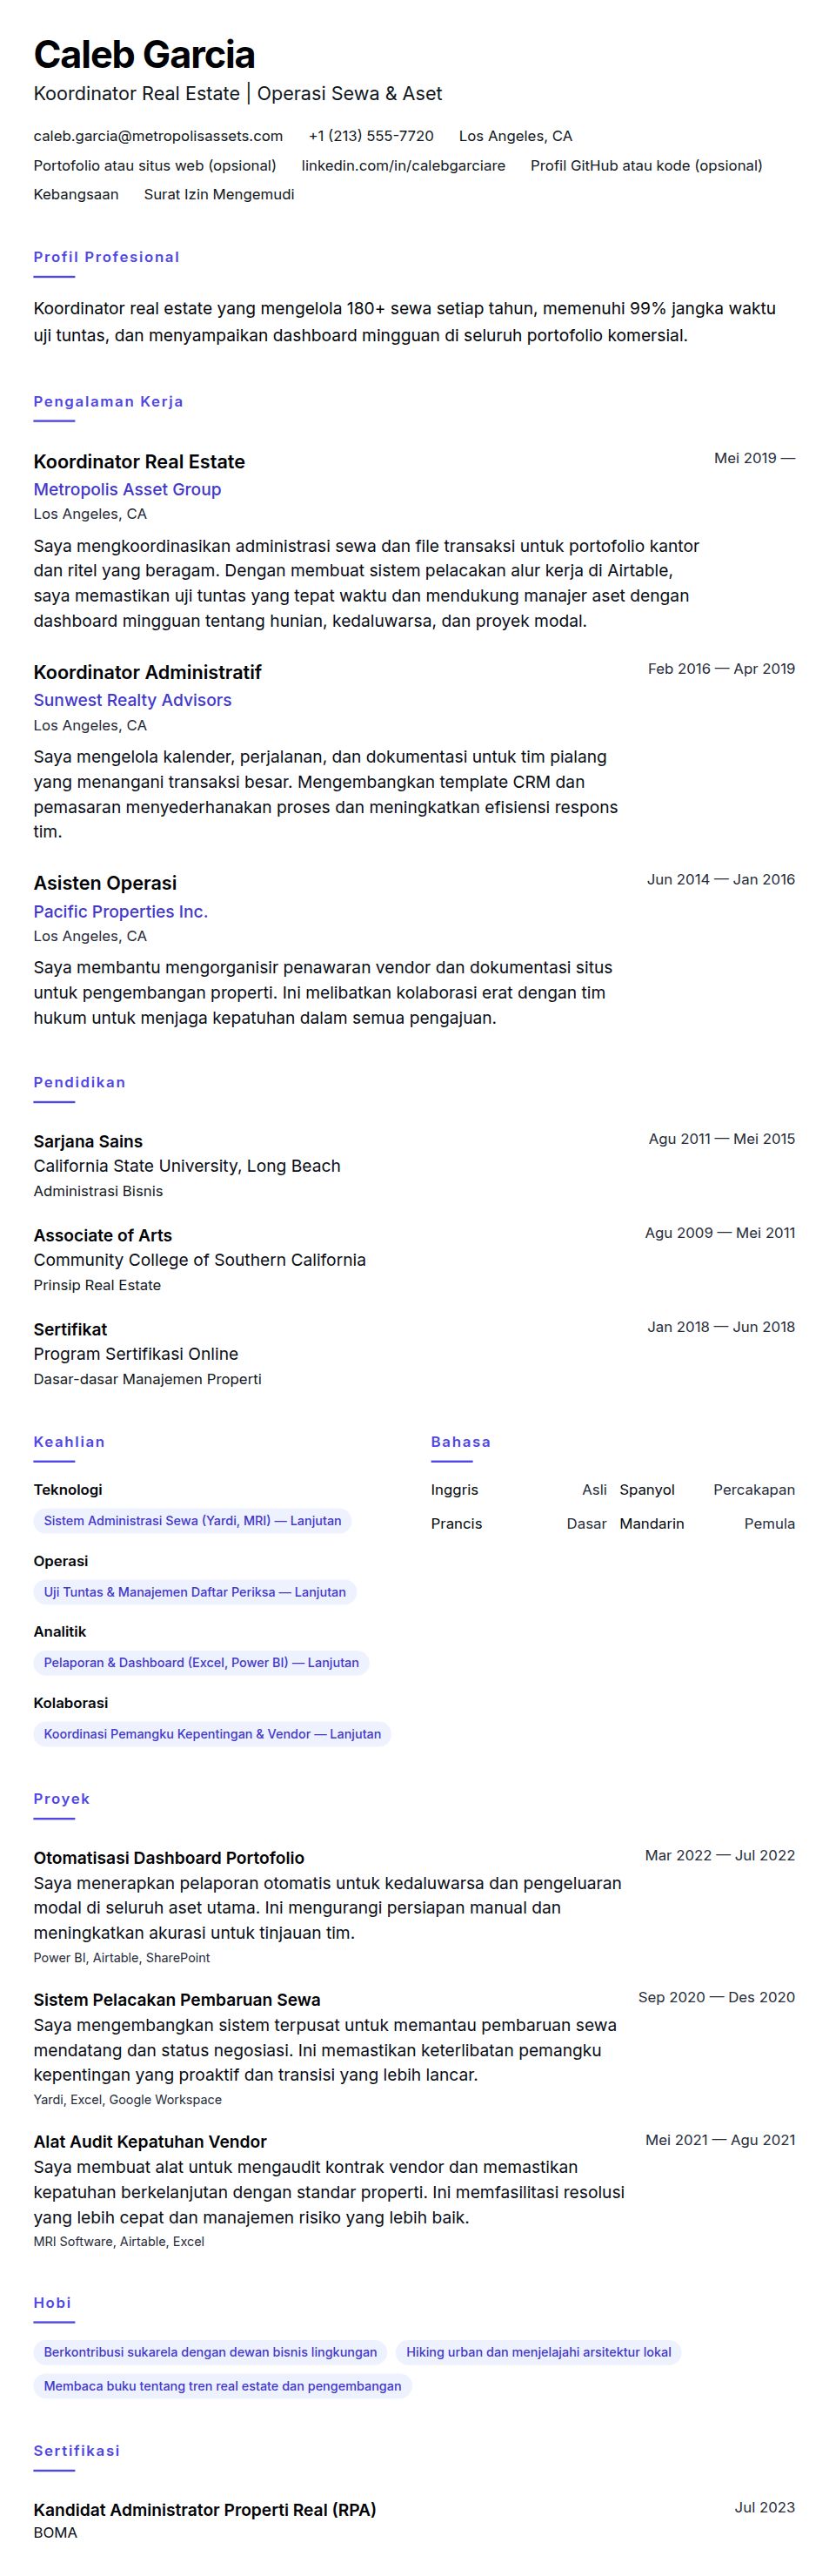Click the Pelaporan & Dashboard (Excel, Power BI) tag
The image size is (829, 2576).
201,1663
